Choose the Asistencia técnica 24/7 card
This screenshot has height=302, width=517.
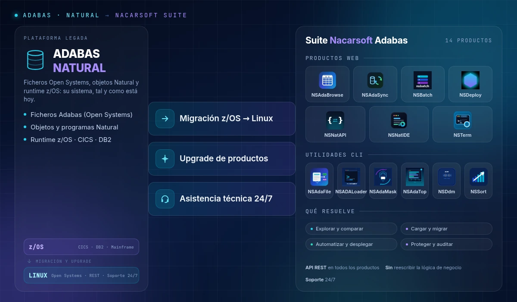(x=222, y=199)
